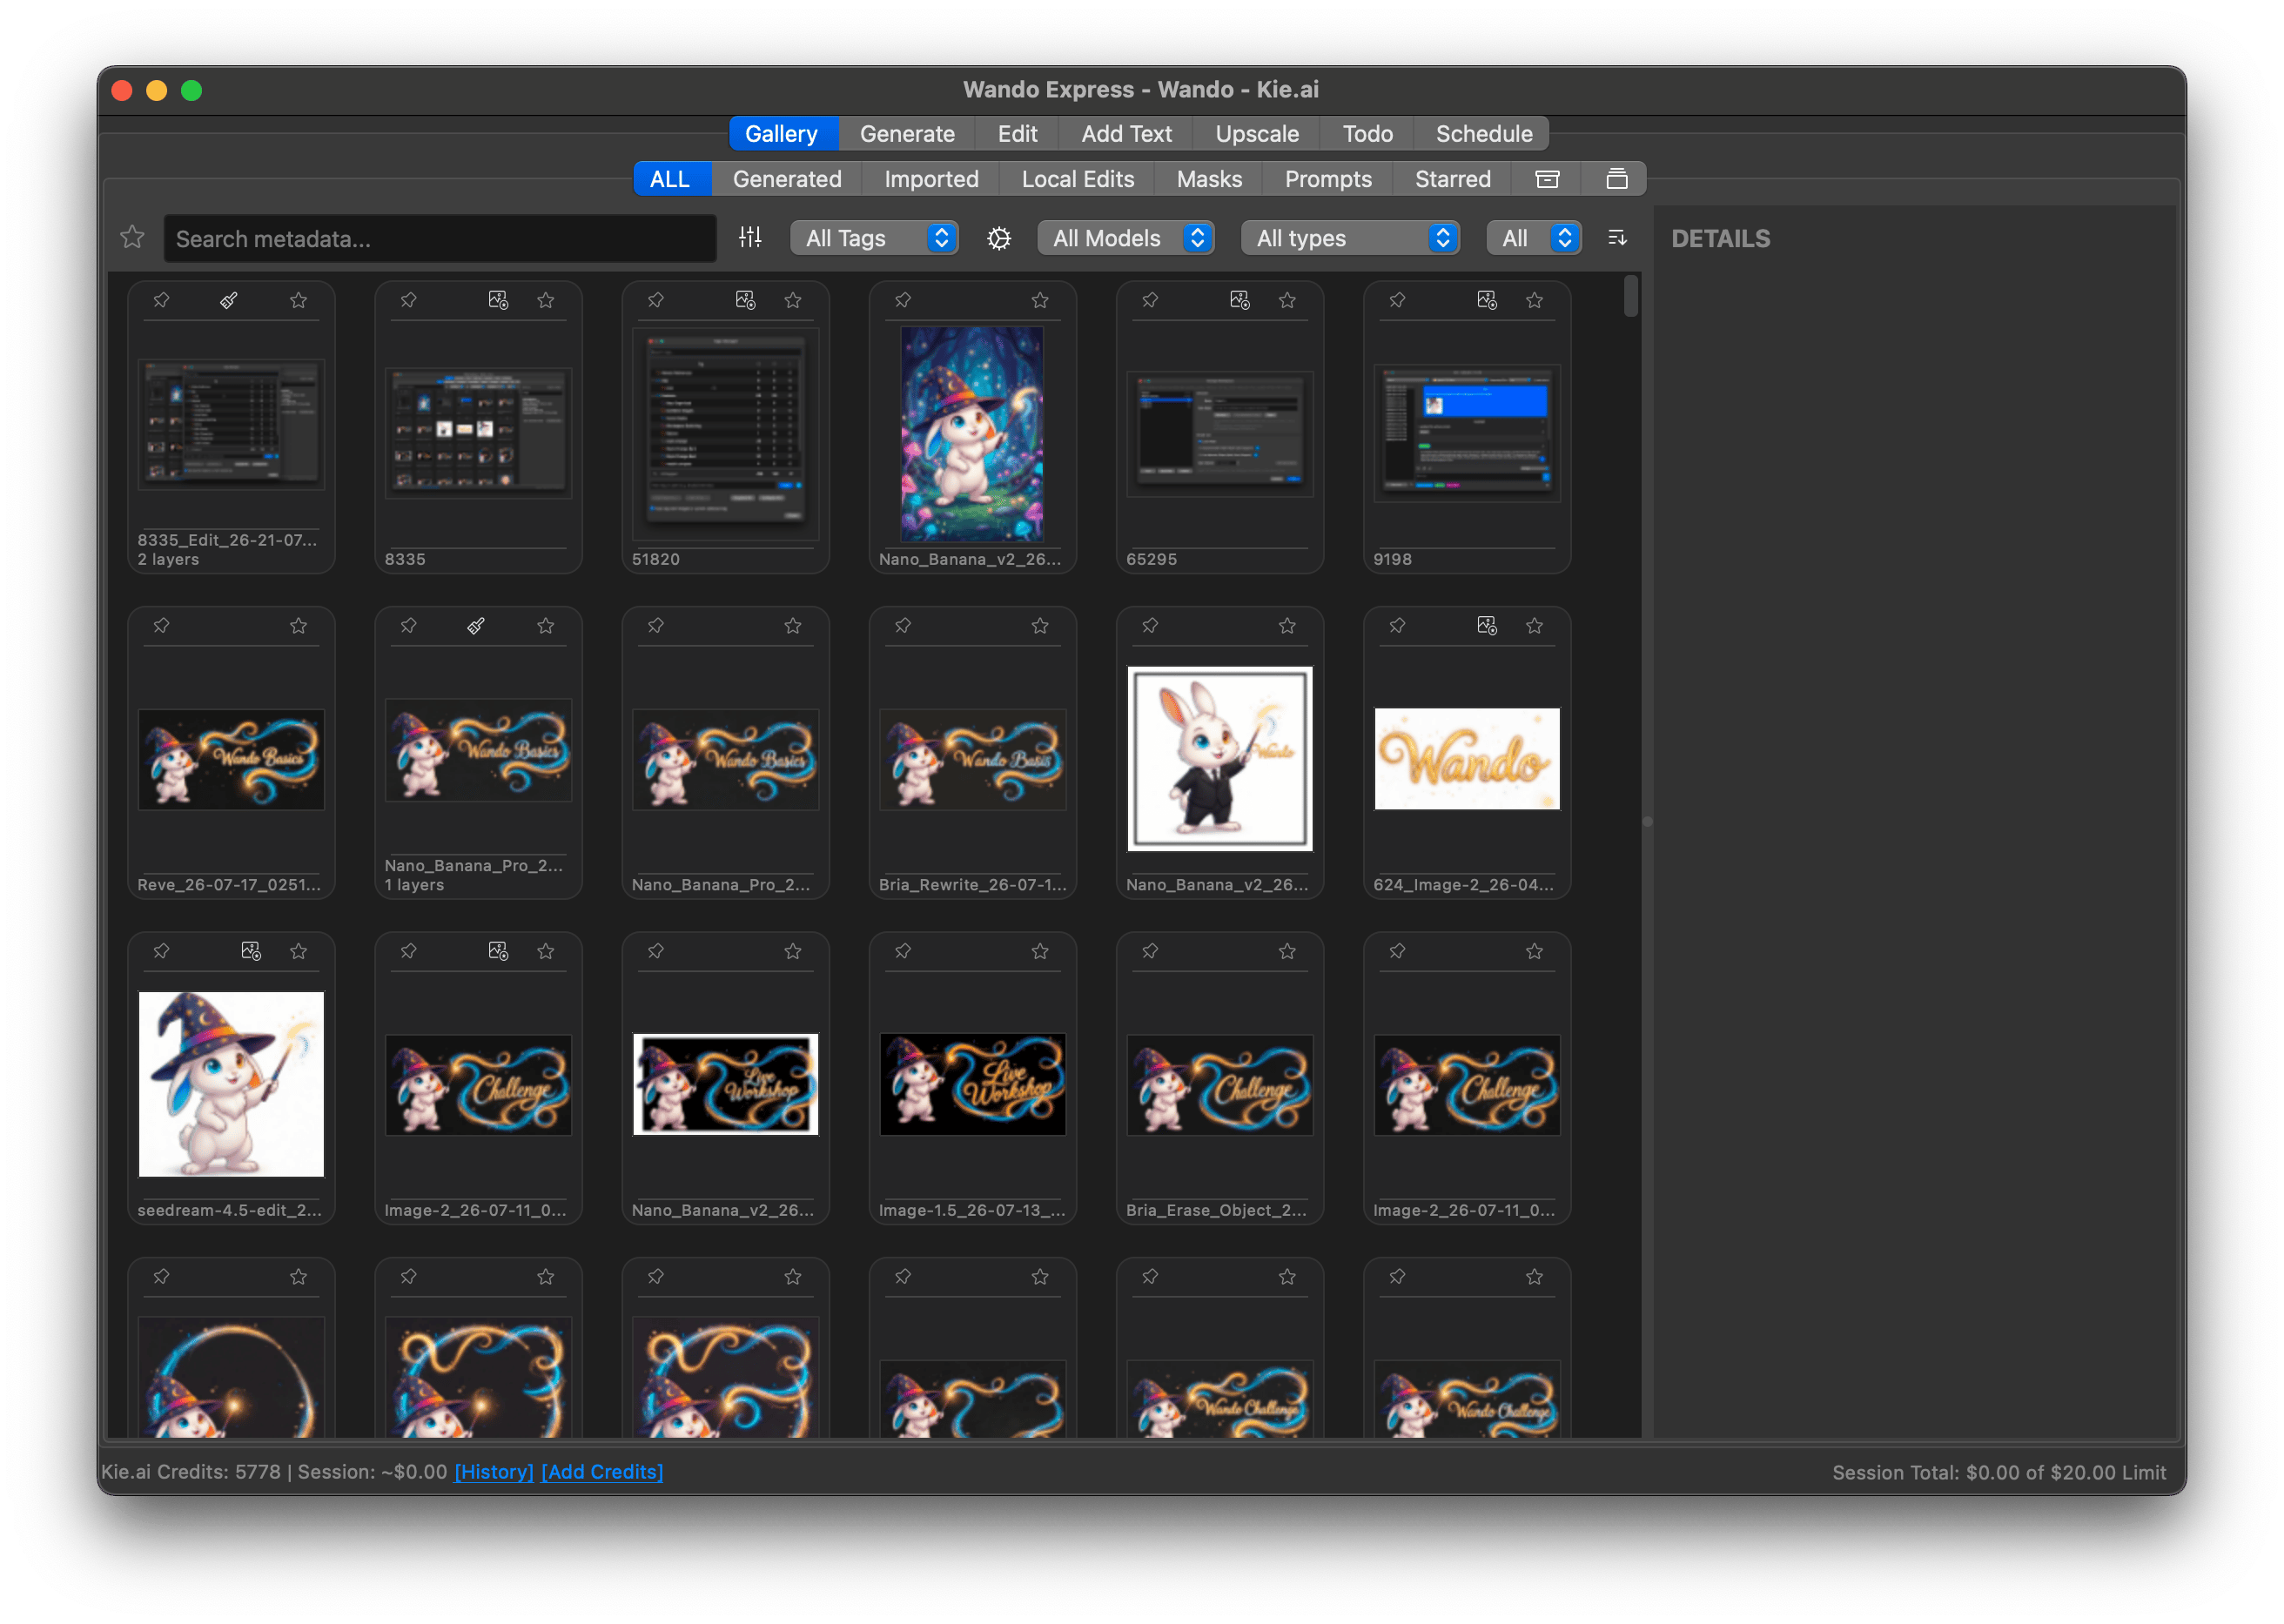Star the 8335_Edit image
The image size is (2284, 1624).
tap(298, 300)
